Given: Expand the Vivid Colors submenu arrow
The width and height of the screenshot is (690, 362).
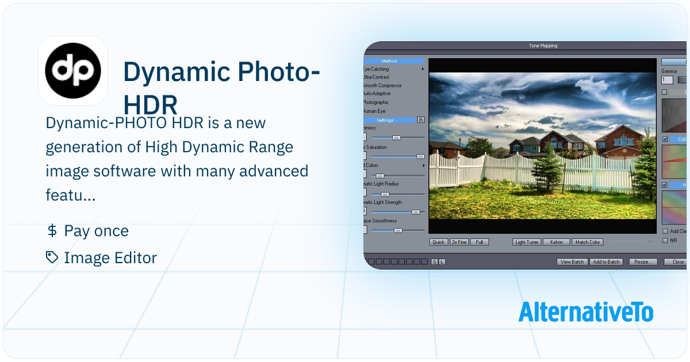Looking at the screenshot, I should pos(423,165).
